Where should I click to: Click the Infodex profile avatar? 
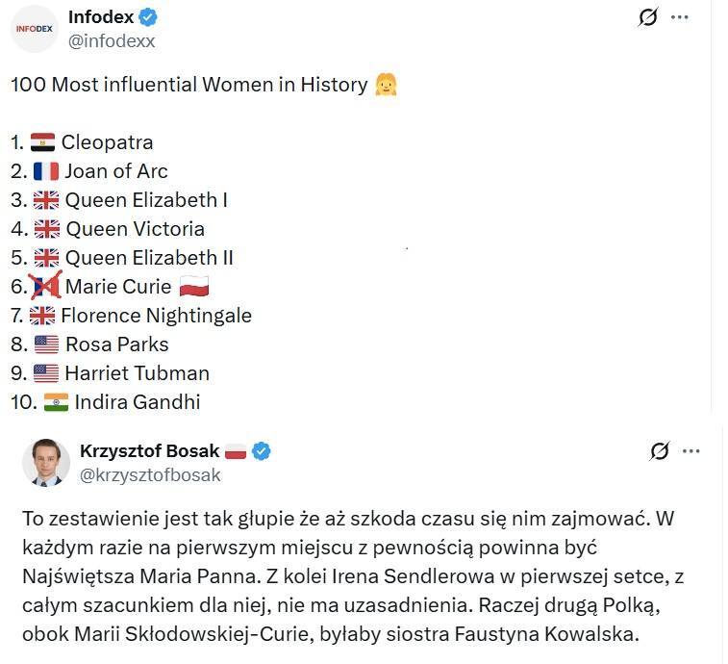pyautogui.click(x=36, y=29)
